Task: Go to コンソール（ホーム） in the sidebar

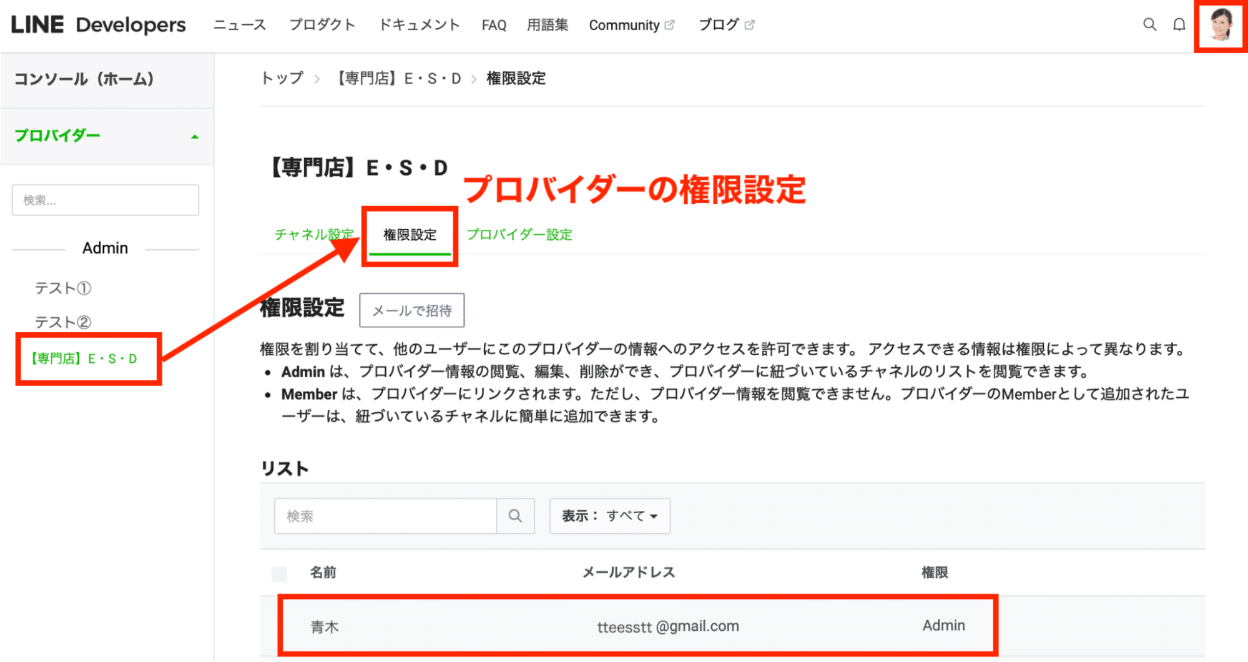Action: click(84, 79)
